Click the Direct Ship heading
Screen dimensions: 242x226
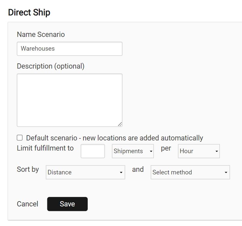[x=29, y=13]
